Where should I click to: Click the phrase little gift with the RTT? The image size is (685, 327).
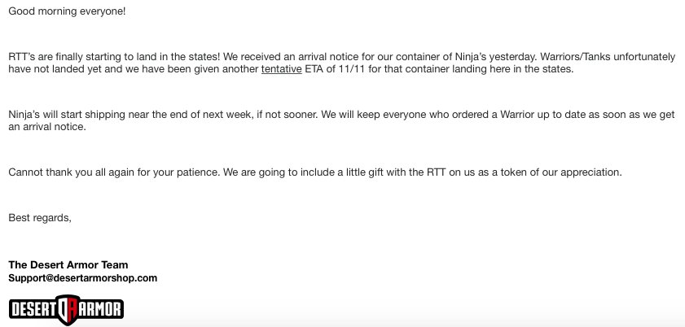(x=396, y=172)
